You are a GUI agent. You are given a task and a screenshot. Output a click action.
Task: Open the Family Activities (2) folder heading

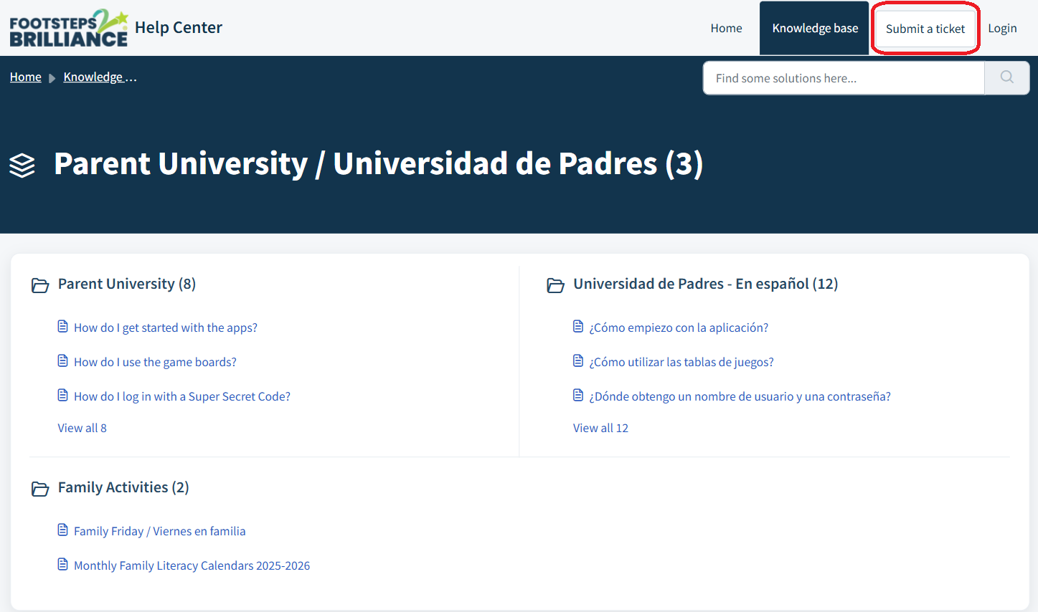click(123, 487)
